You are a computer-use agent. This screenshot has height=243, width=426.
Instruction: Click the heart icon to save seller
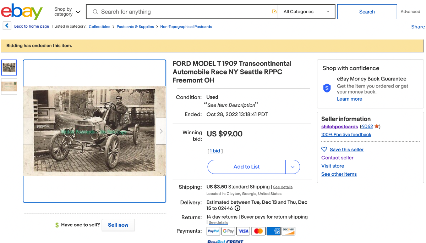pos(324,149)
